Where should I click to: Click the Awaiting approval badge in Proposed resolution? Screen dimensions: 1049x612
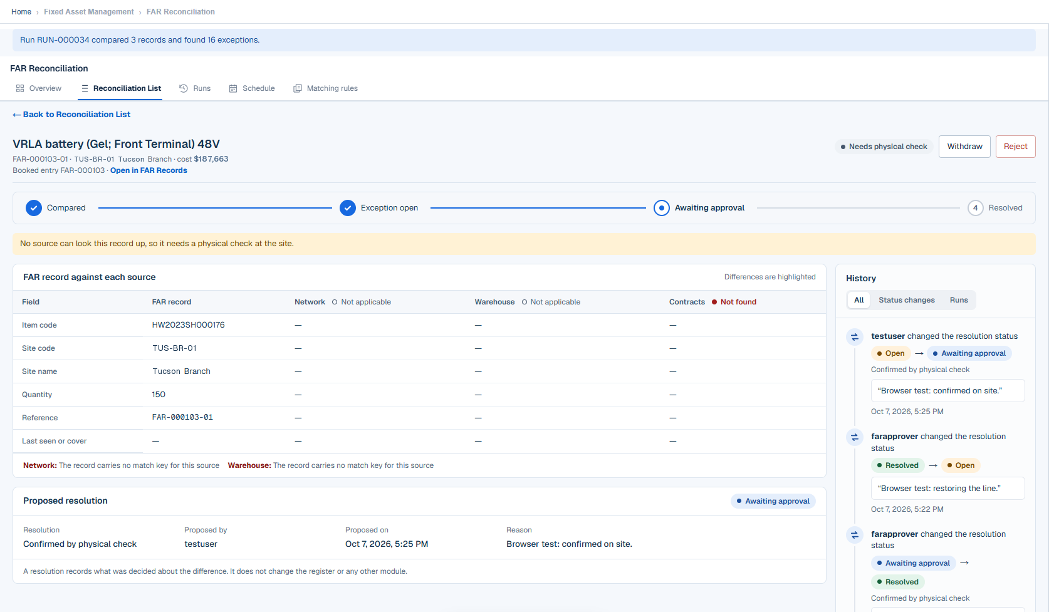tap(773, 501)
